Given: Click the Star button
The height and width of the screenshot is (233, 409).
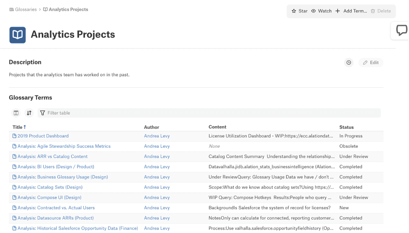Looking at the screenshot, I should pyautogui.click(x=299, y=11).
